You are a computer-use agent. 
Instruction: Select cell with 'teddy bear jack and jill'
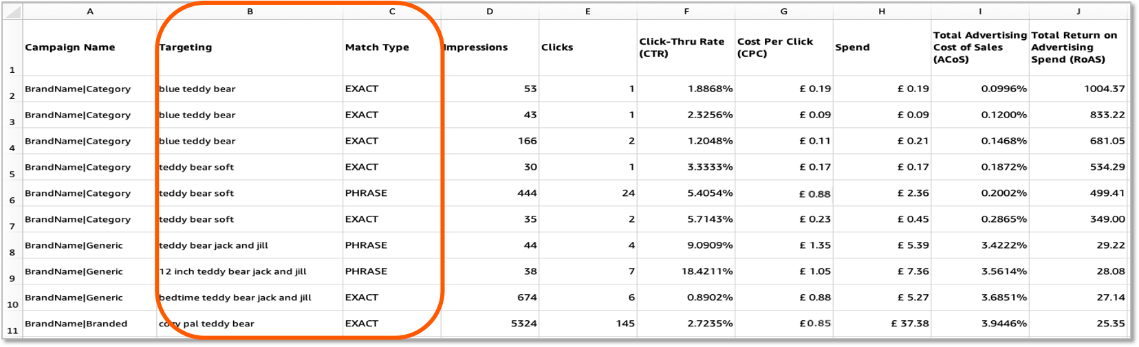[x=213, y=245]
